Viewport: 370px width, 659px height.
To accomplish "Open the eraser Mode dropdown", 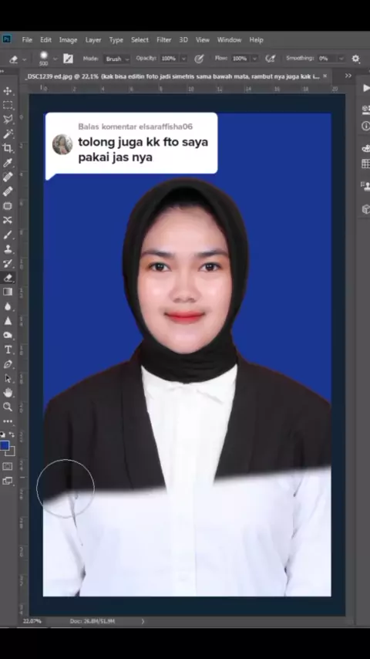I will coord(116,59).
